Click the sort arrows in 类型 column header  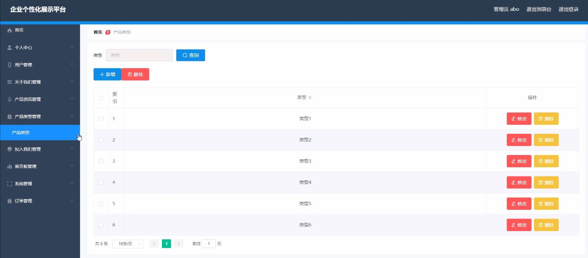(310, 98)
